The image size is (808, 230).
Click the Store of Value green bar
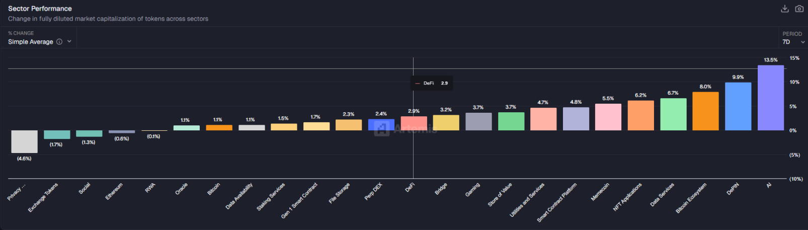click(x=511, y=121)
